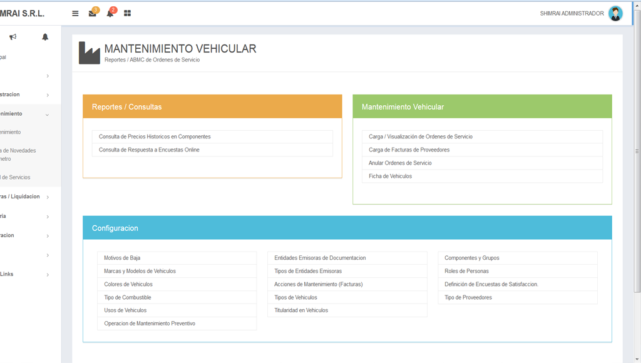The image size is (641, 363).
Task: Open Consulta de Precios Historicos en Componentes
Action: click(212, 136)
